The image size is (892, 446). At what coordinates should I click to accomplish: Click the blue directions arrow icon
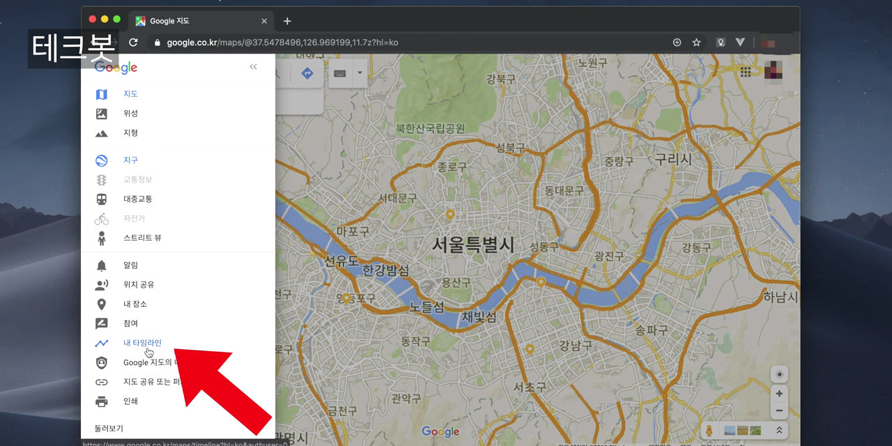point(307,73)
